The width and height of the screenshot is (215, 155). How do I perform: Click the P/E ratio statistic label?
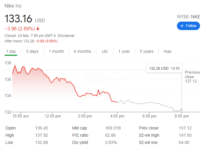point(80,135)
